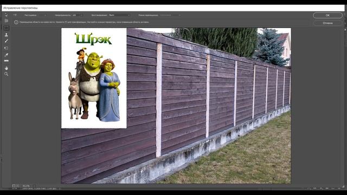Click the OK button
Screen dimensions: 347x195
coord(327,15)
